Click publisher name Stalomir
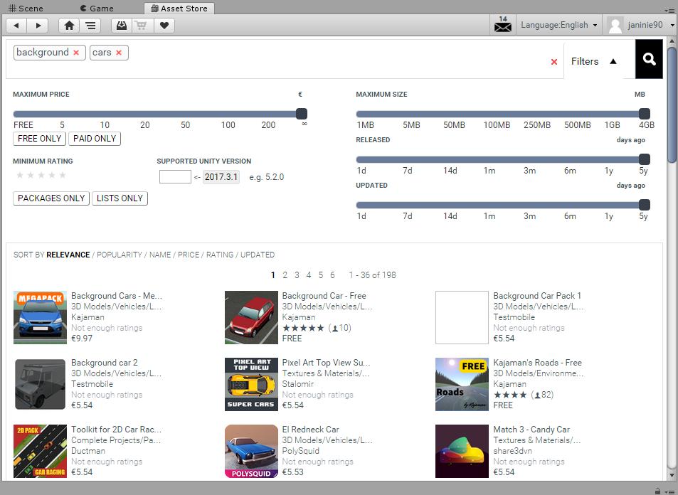The height and width of the screenshot is (495, 678). click(x=298, y=384)
